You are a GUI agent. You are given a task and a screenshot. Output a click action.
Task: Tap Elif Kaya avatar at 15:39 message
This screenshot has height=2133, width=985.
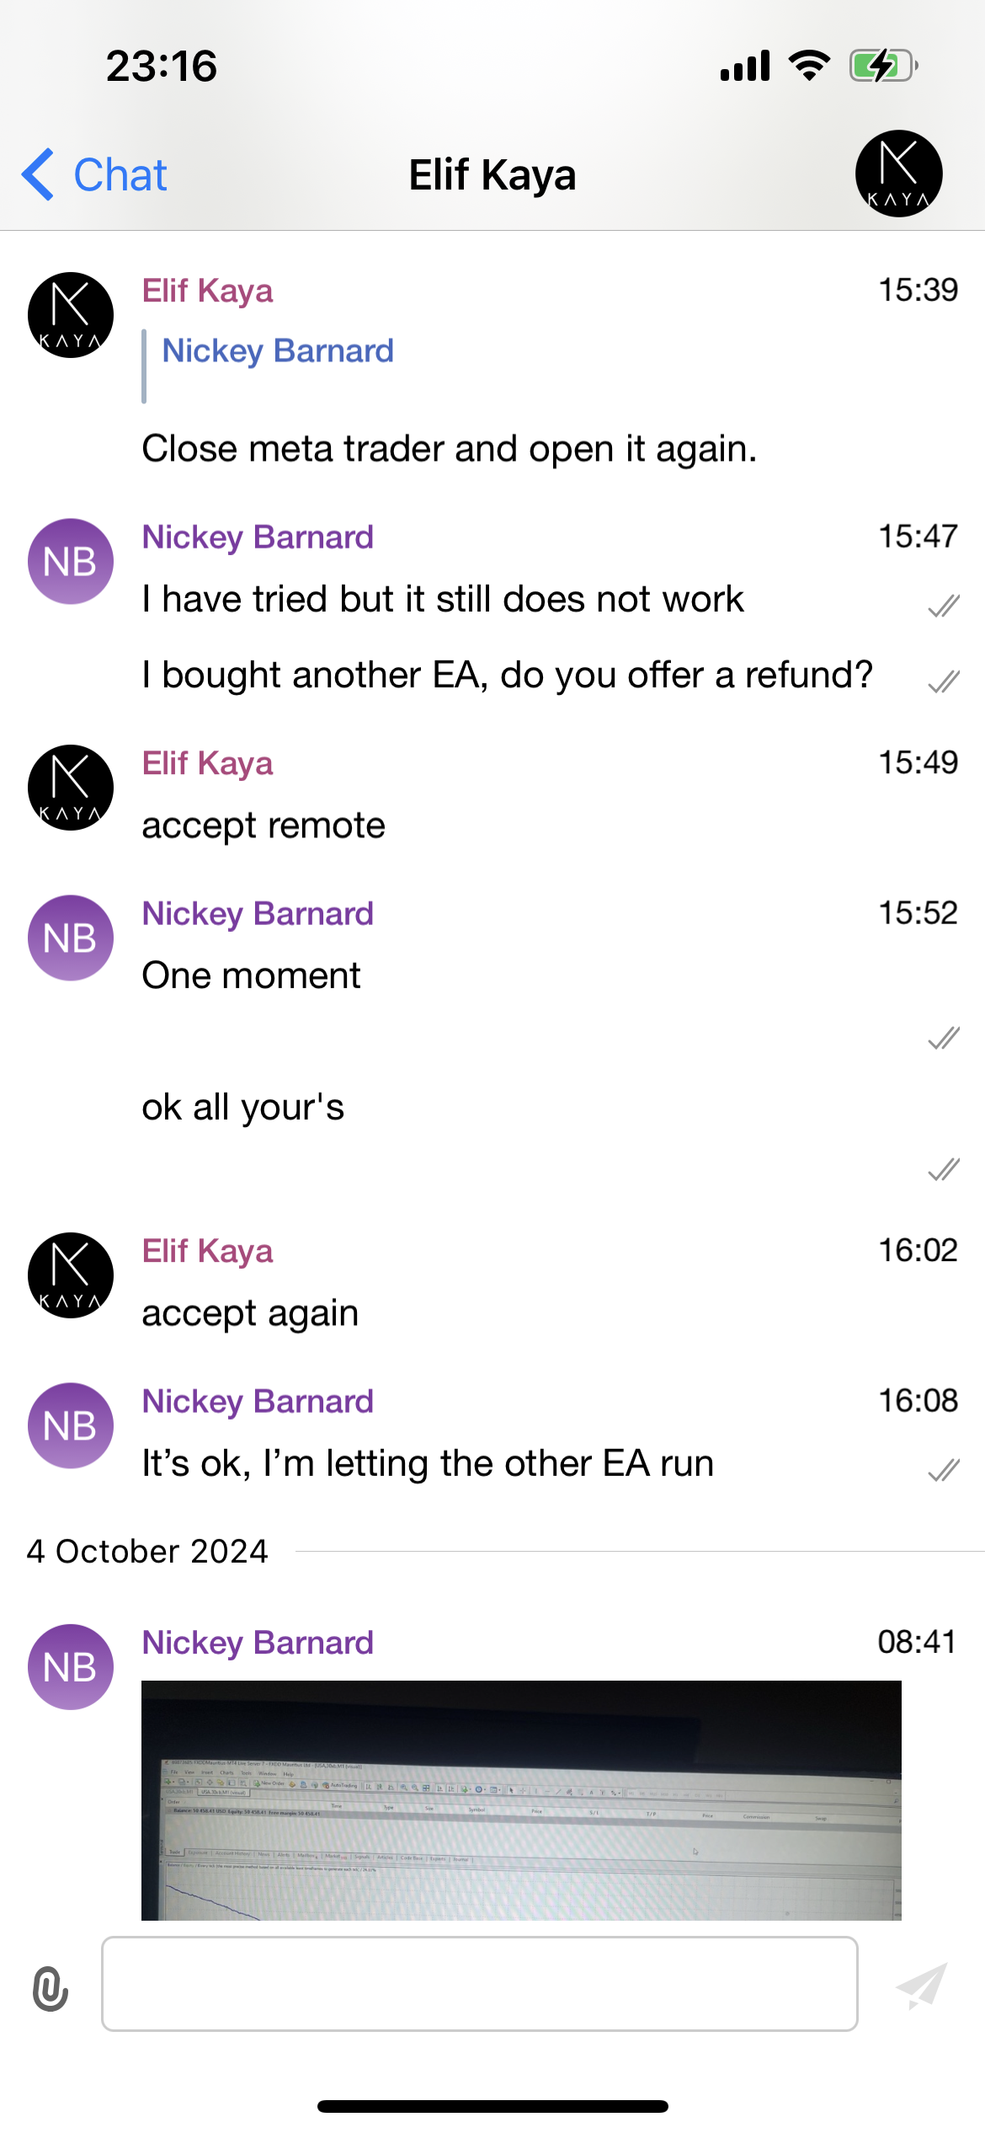(x=71, y=315)
